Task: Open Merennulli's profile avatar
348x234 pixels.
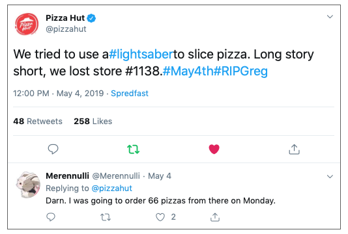Action: point(28,185)
